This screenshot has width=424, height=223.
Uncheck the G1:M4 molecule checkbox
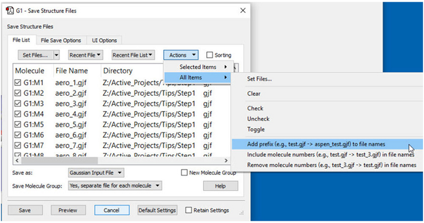[18, 114]
